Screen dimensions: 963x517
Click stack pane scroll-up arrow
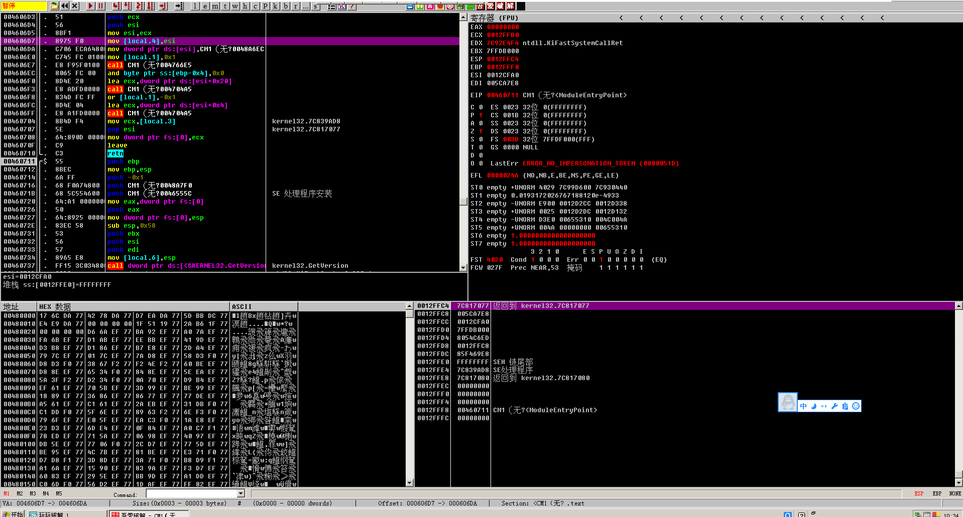tap(959, 306)
